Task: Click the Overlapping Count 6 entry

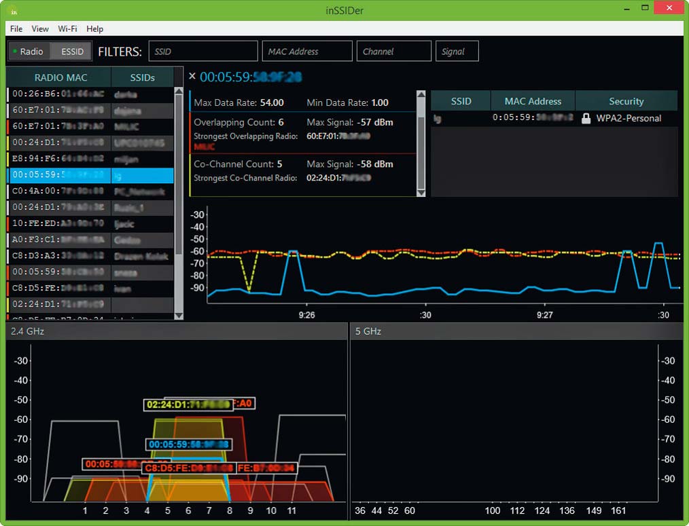Action: (238, 122)
